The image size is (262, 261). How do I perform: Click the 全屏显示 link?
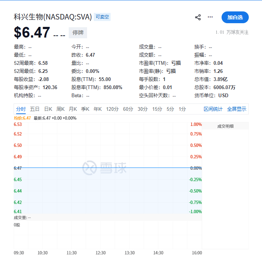pyautogui.click(x=237, y=109)
